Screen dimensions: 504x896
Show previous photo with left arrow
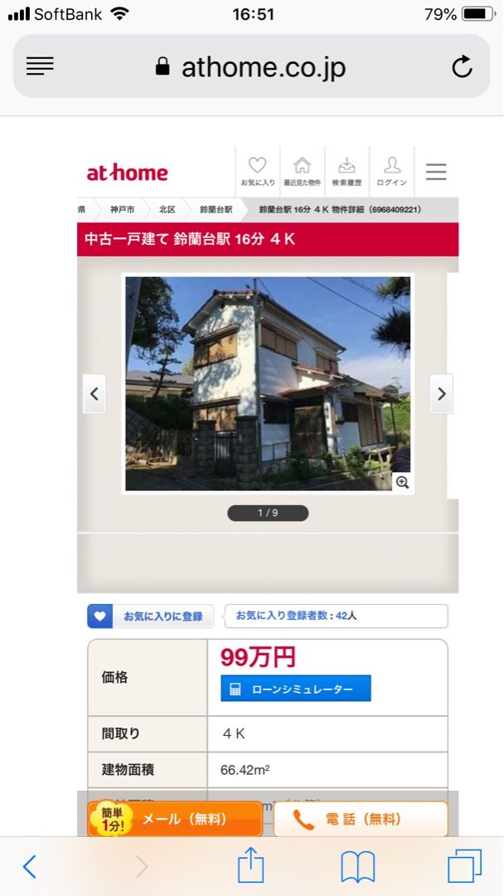point(94,394)
